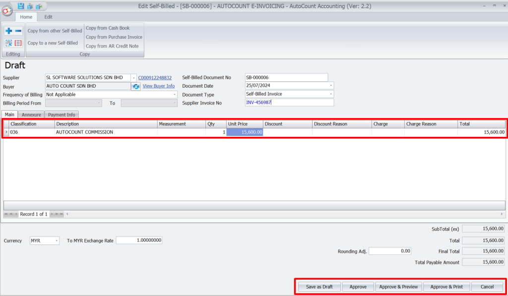Open the Billing Period To dropdown
The height and width of the screenshot is (296, 508).
175,103
